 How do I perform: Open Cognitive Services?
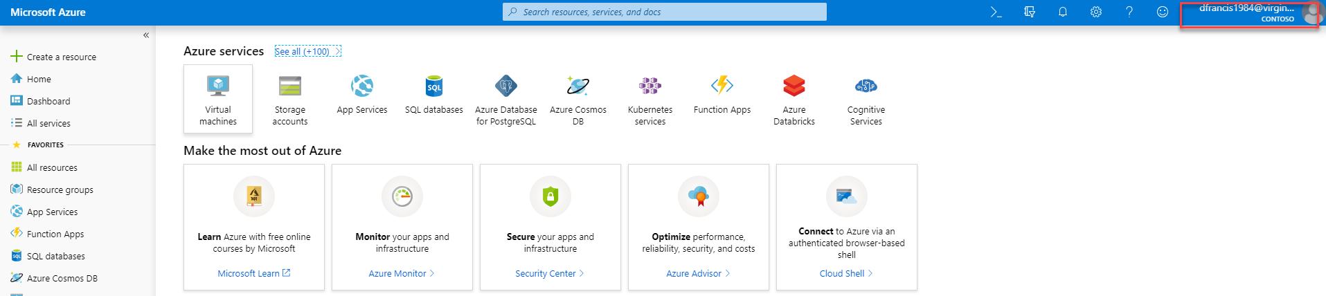click(866, 98)
